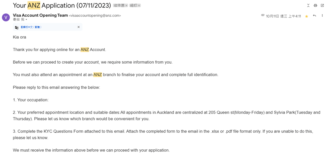This screenshot has width=326, height=155.
Task: Toggle the yellow star on this message
Action: tap(307, 16)
